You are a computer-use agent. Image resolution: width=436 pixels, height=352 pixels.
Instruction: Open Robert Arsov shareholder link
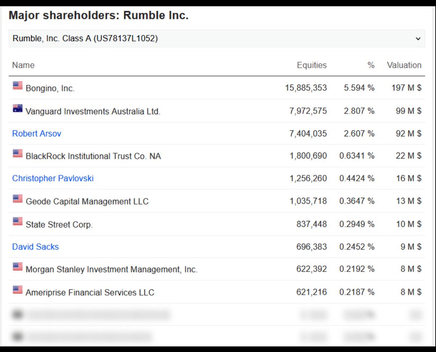37,134
